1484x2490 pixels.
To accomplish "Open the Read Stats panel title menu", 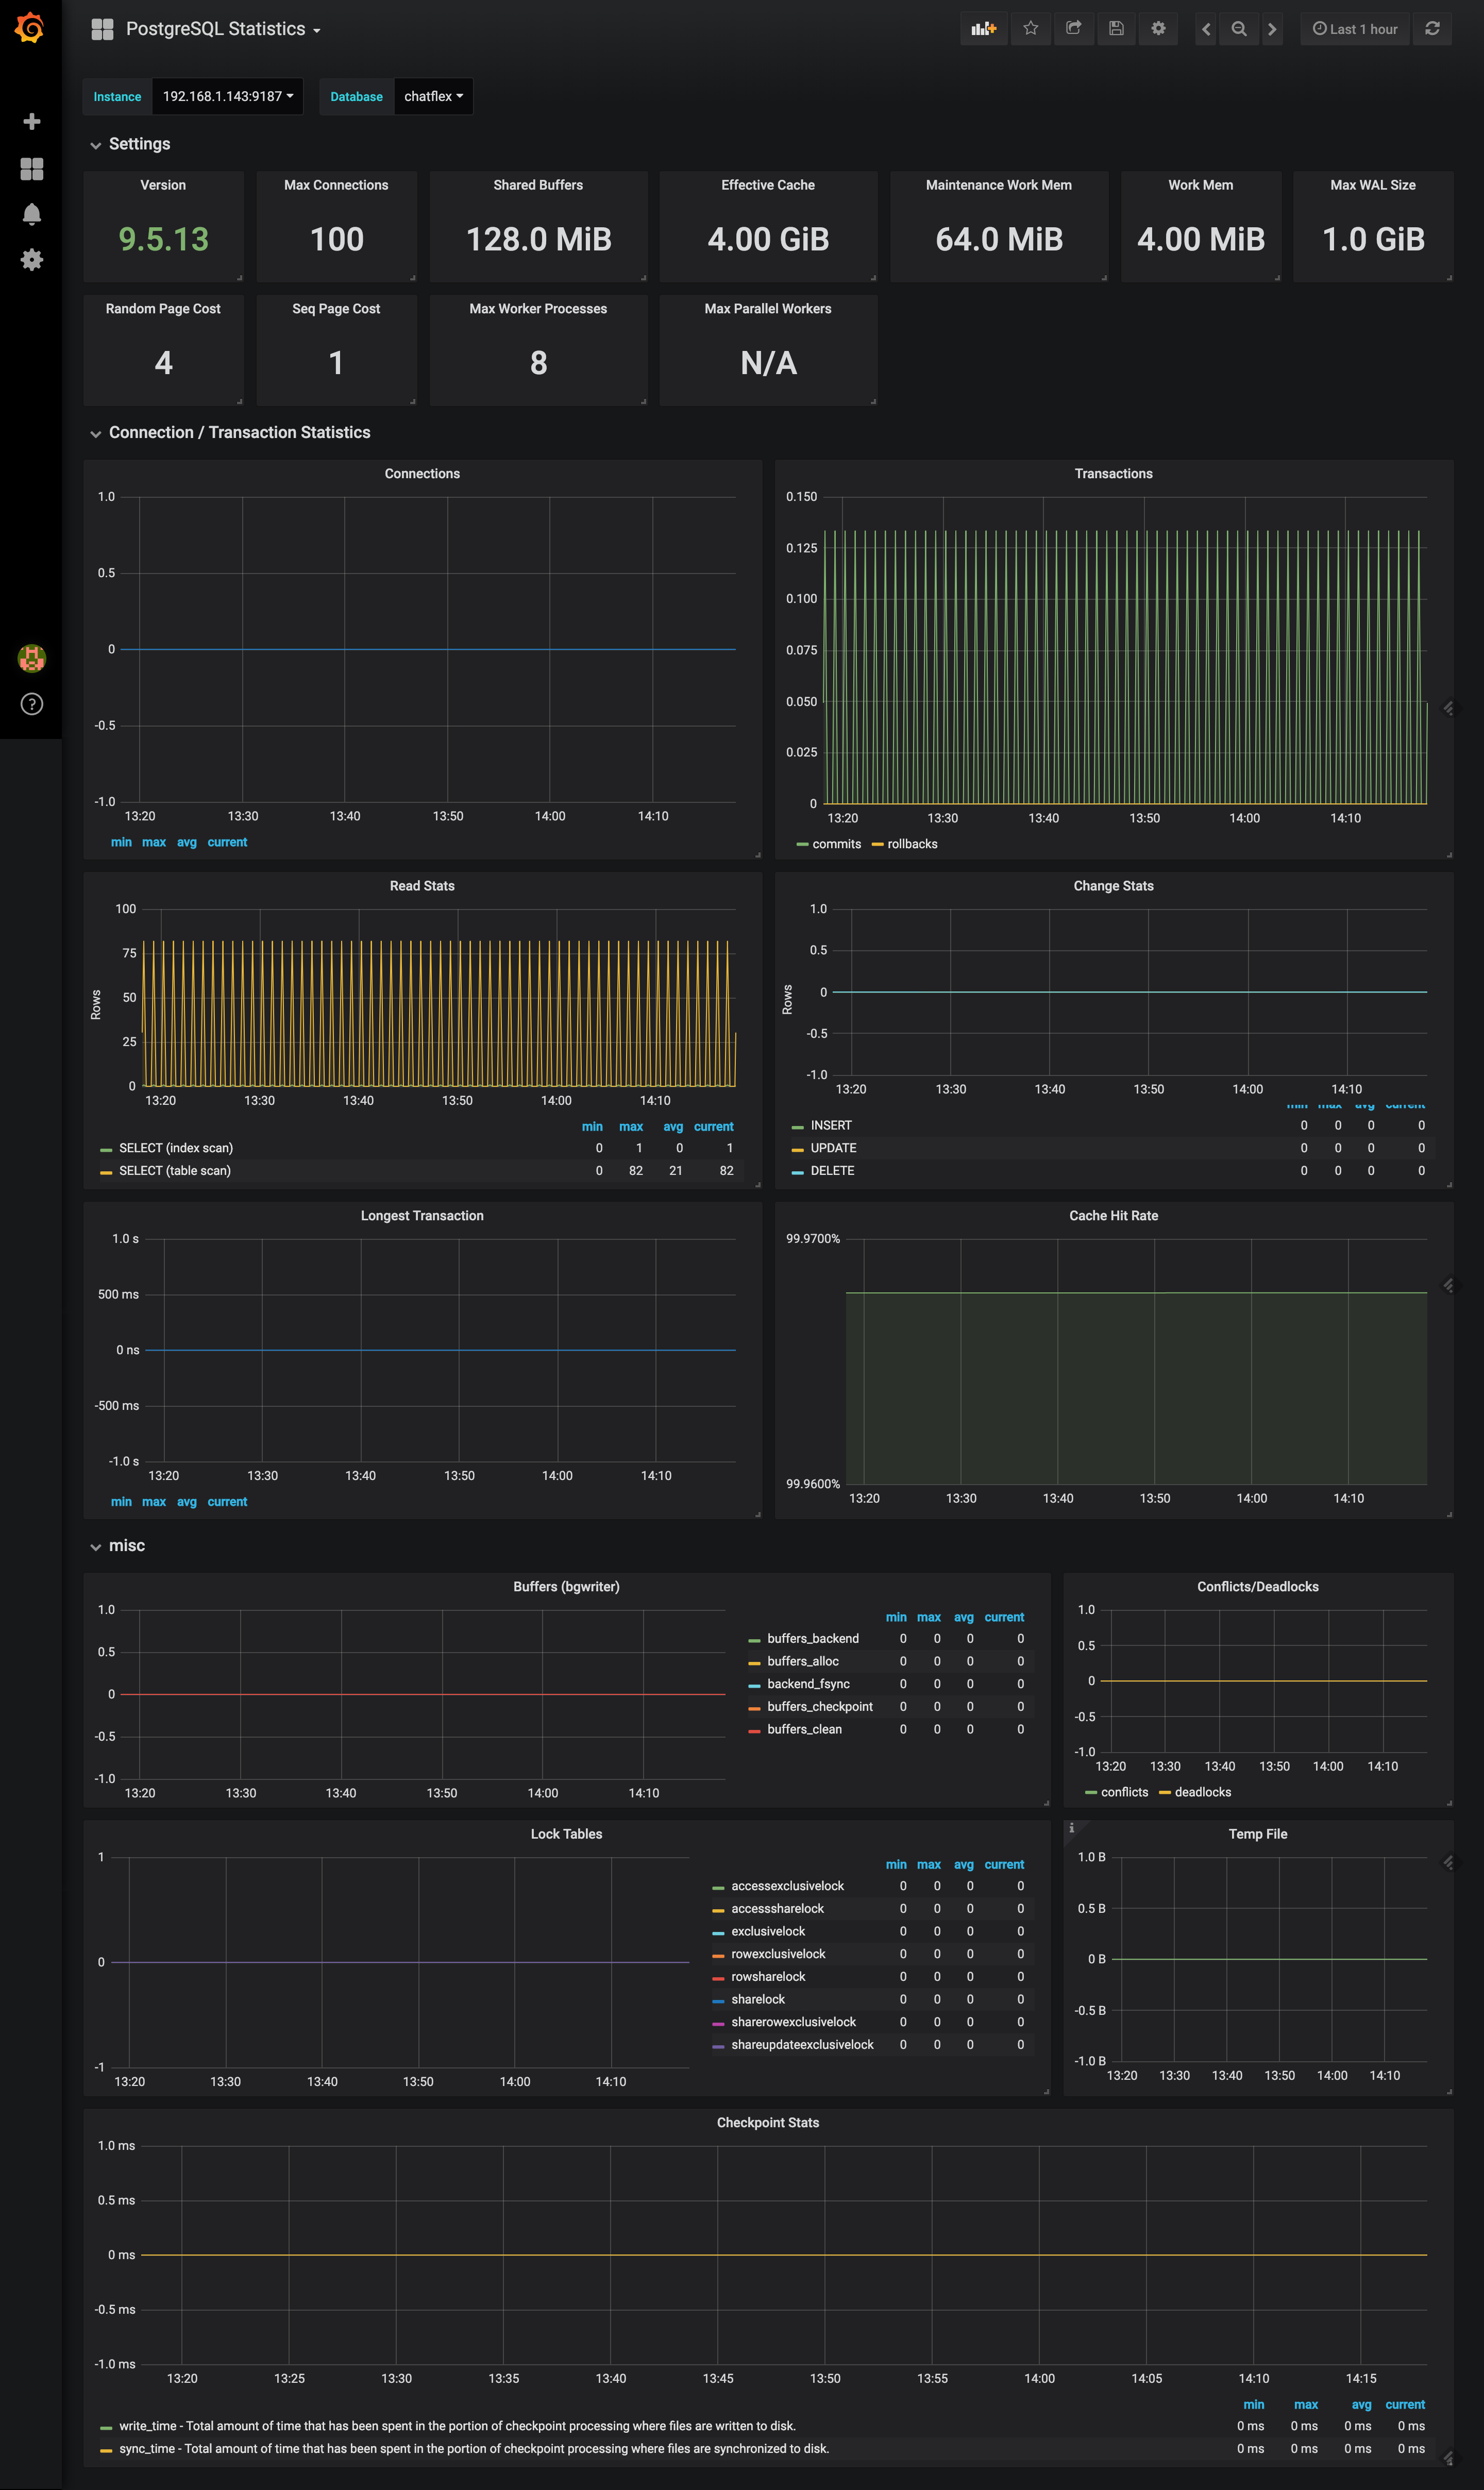I will 422,886.
